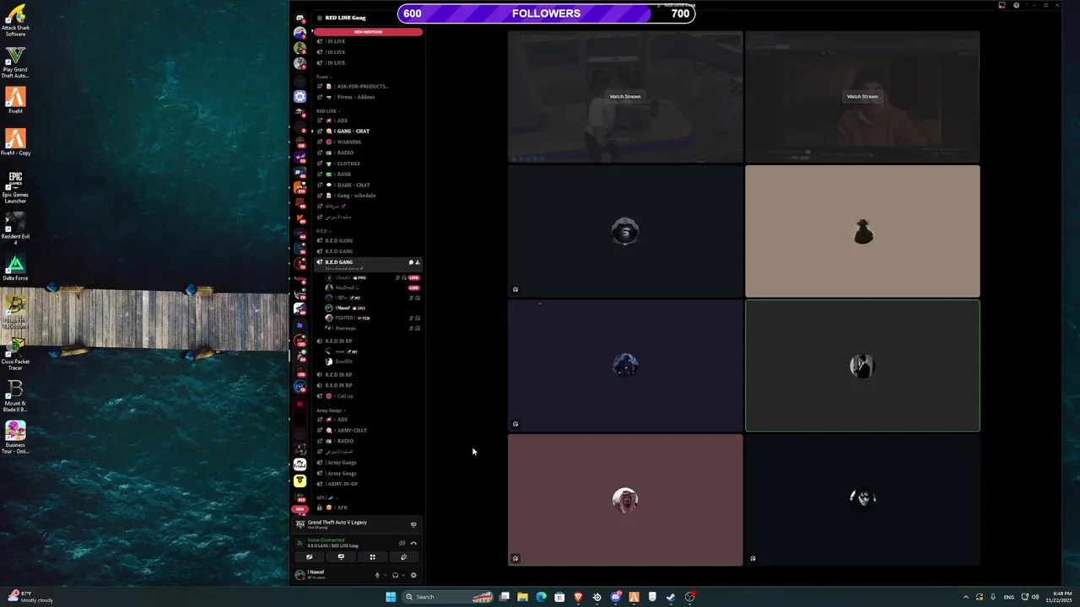Open FiveM desktop shortcut

pyautogui.click(x=15, y=100)
